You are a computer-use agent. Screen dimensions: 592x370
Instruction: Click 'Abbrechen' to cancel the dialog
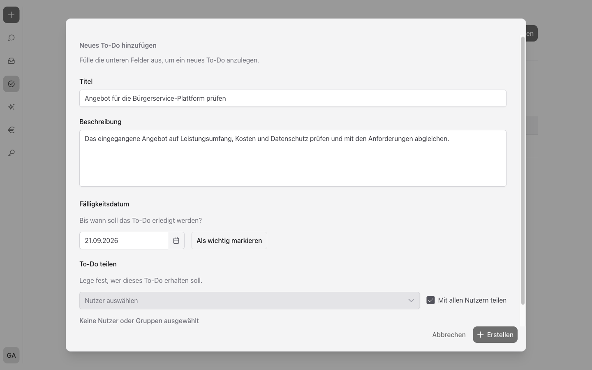click(449, 335)
